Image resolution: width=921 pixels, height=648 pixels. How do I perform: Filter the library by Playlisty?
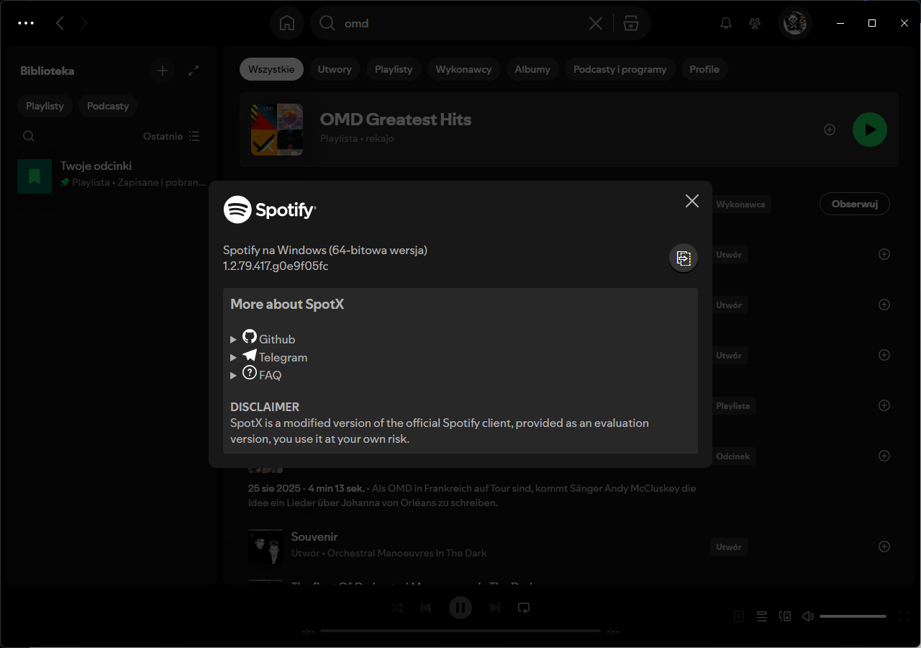pos(45,106)
